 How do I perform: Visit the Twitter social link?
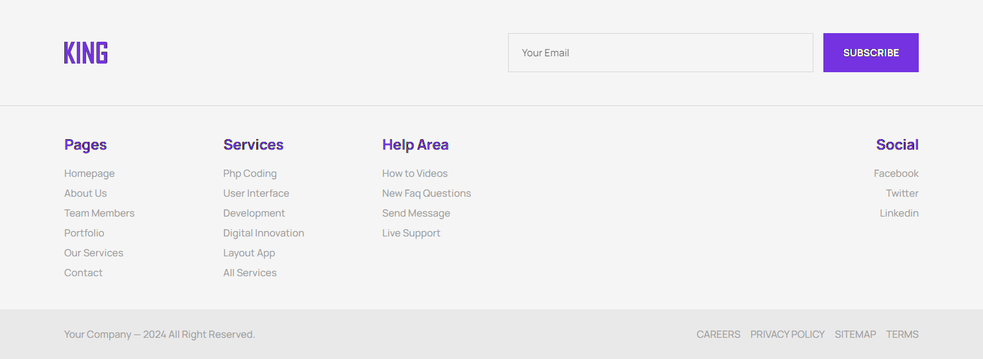902,193
